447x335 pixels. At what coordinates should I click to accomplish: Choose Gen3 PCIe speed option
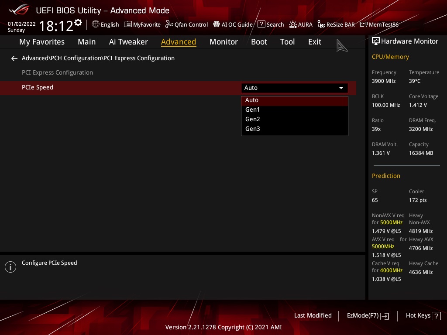[x=295, y=129]
